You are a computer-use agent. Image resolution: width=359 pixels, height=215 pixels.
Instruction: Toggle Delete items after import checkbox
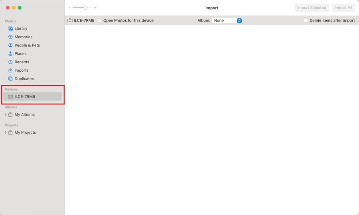pyautogui.click(x=306, y=20)
